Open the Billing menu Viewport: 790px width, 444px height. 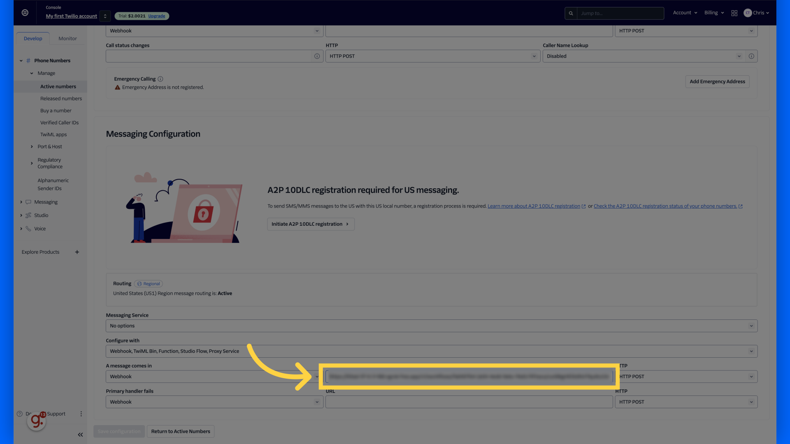pyautogui.click(x=714, y=13)
